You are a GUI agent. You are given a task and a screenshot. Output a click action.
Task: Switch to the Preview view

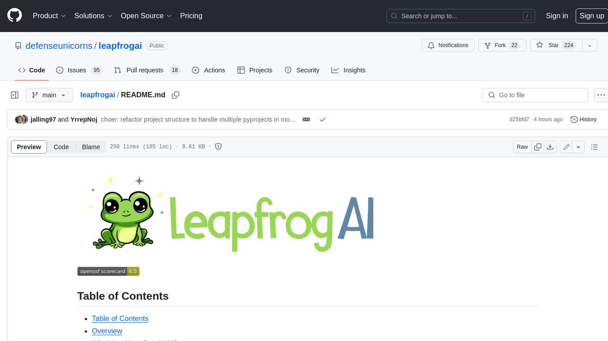pos(29,147)
